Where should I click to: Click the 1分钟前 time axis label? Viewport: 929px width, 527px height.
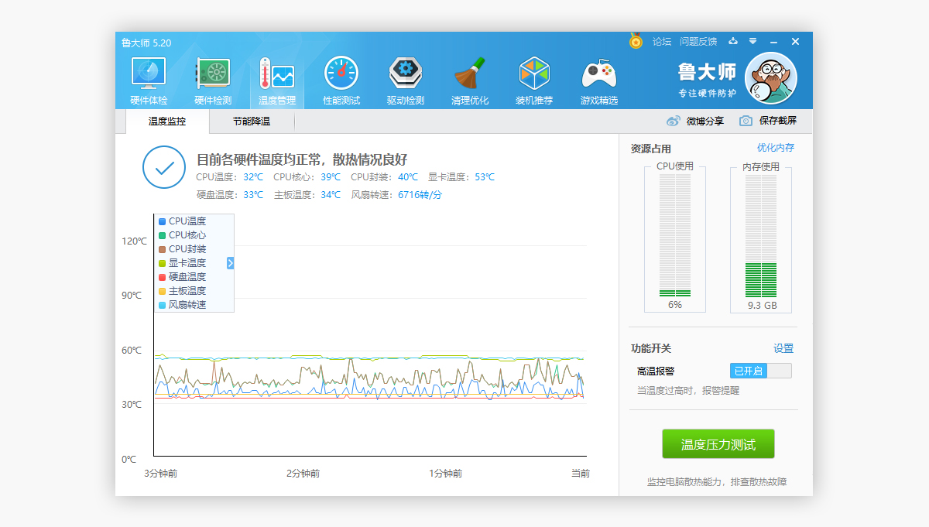pyautogui.click(x=445, y=474)
